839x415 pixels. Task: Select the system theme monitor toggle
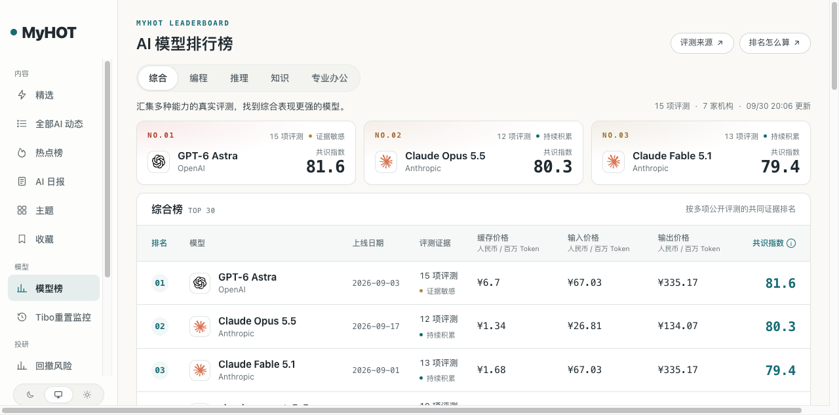click(x=58, y=395)
